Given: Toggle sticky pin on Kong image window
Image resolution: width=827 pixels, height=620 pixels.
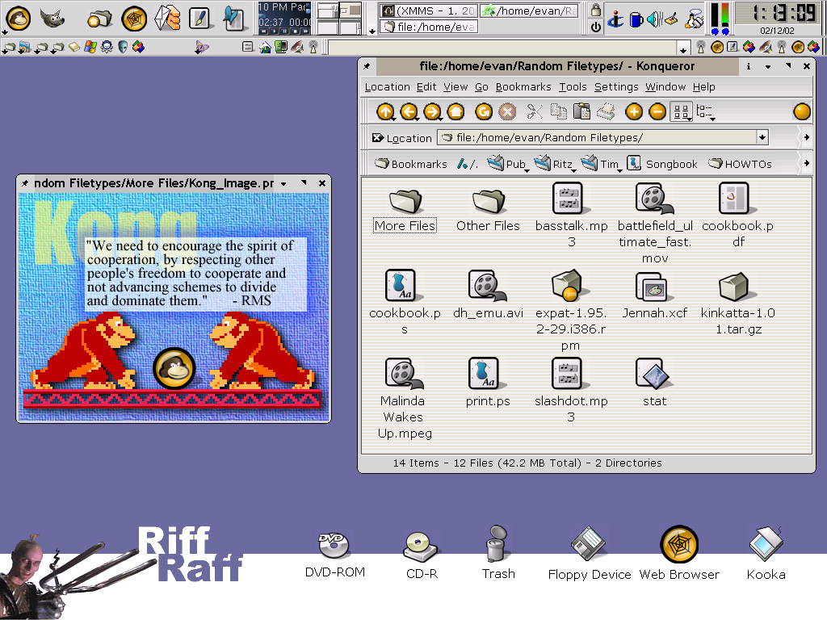Looking at the screenshot, I should click(25, 183).
